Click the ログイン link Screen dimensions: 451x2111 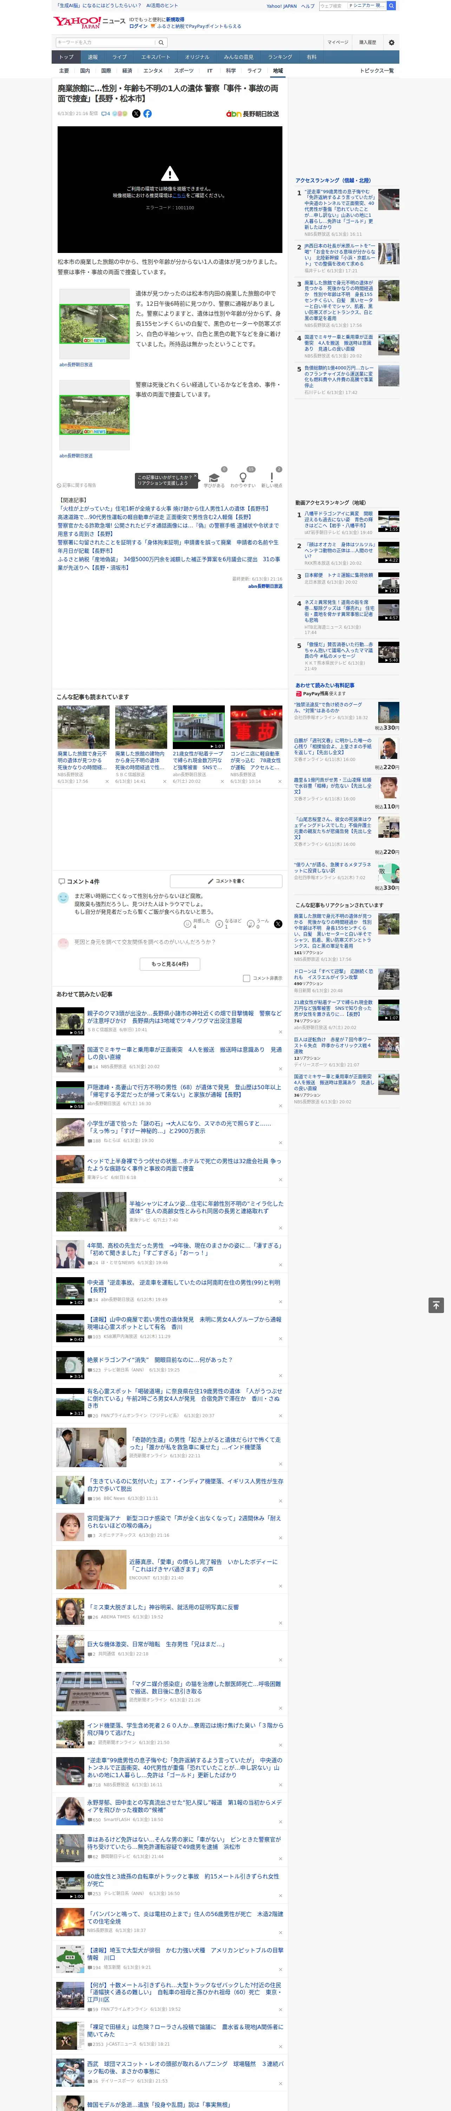(138, 26)
